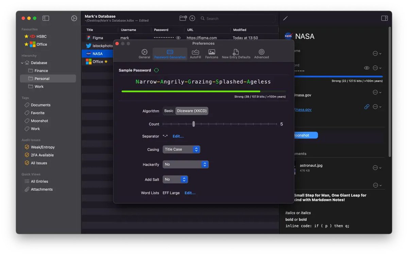
Task: Open the nasa.gov URL link
Action: coord(302,109)
